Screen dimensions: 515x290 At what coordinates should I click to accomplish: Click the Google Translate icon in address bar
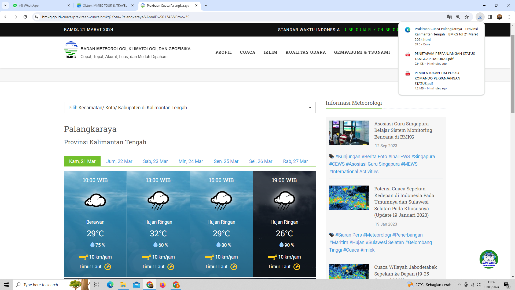(x=450, y=17)
